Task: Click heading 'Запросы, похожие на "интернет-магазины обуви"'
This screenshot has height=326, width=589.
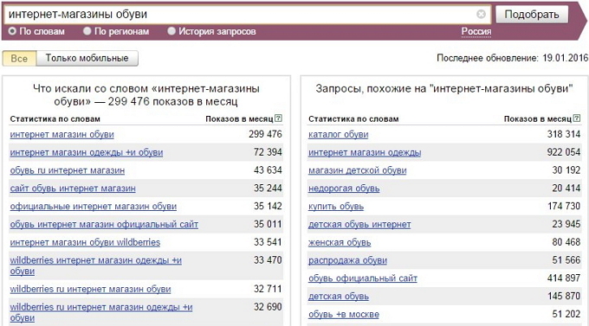Action: pos(444,89)
